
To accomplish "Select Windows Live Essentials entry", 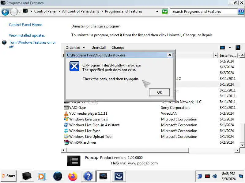I will (89, 119).
